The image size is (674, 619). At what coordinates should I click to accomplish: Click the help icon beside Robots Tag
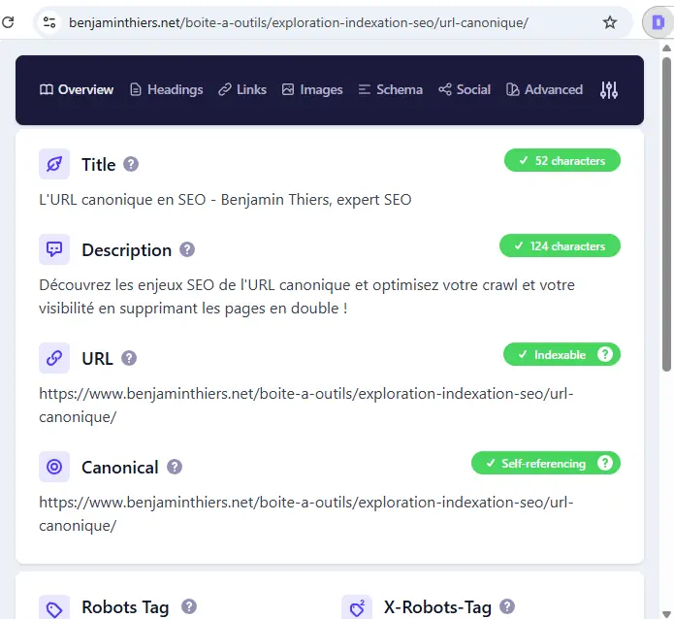[x=189, y=606]
